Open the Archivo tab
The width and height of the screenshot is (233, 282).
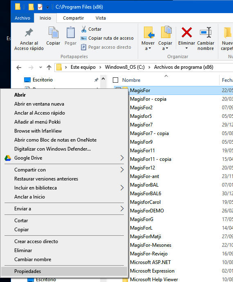pyautogui.click(x=22, y=18)
